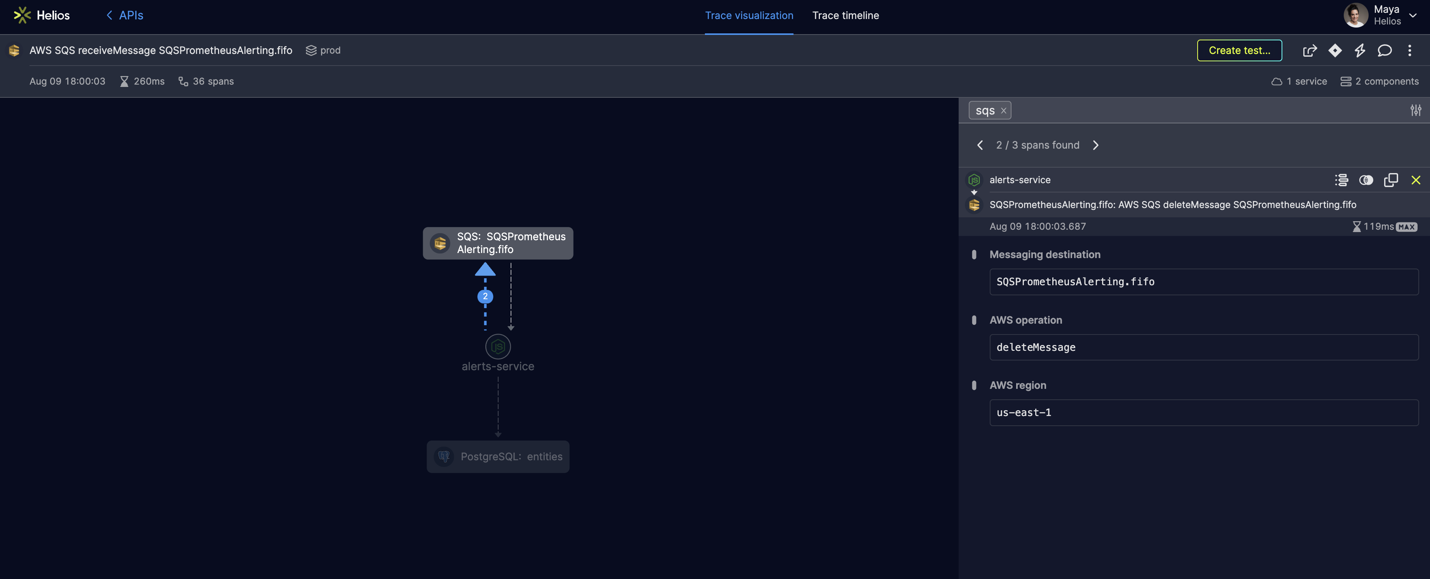
Task: Toggle the span compare overlapping-circles icon
Action: click(x=1365, y=180)
